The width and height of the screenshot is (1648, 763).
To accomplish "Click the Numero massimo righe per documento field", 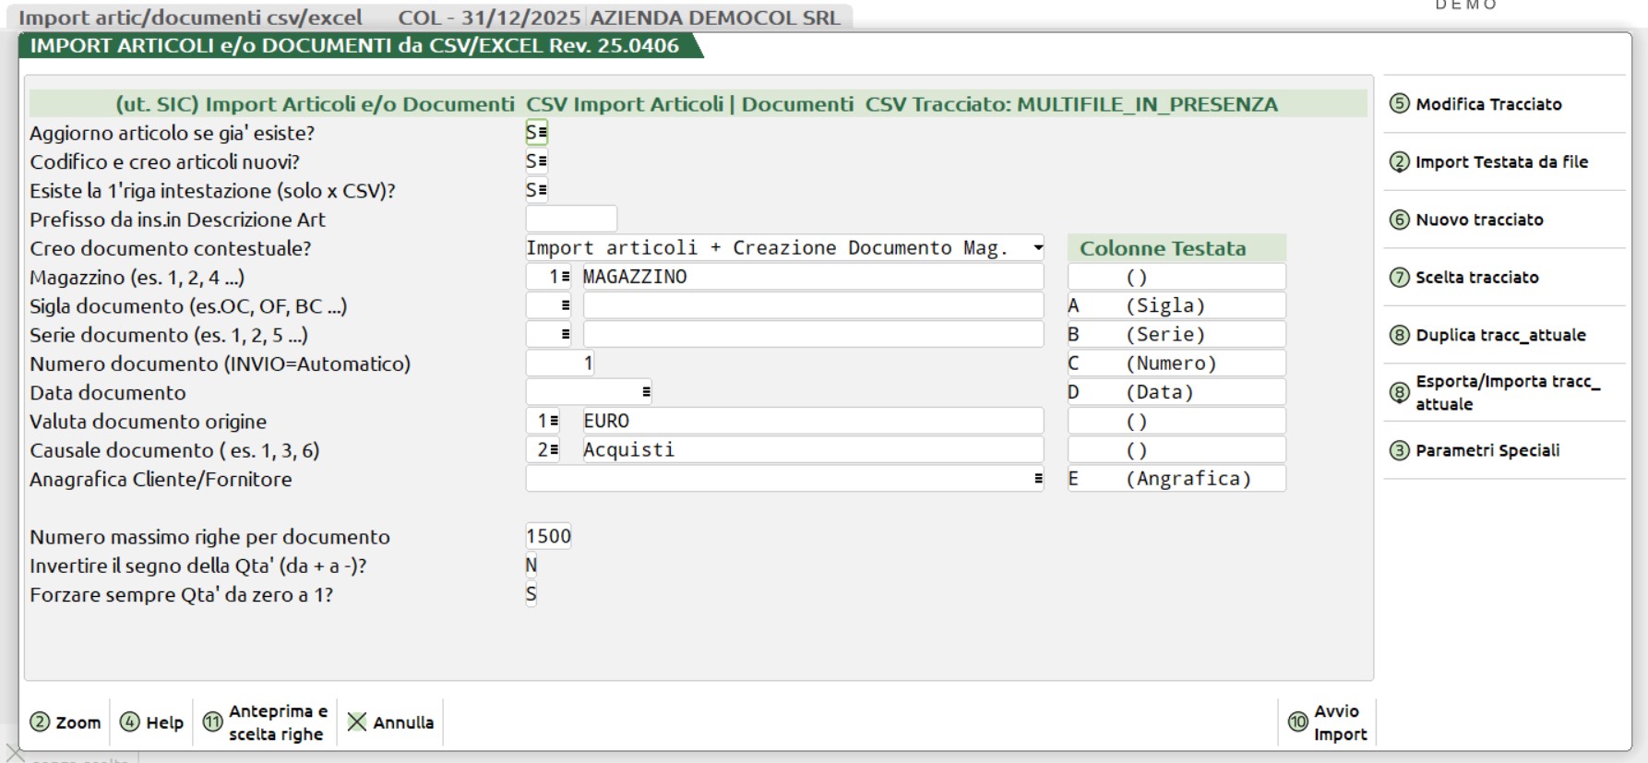I will pos(548,537).
